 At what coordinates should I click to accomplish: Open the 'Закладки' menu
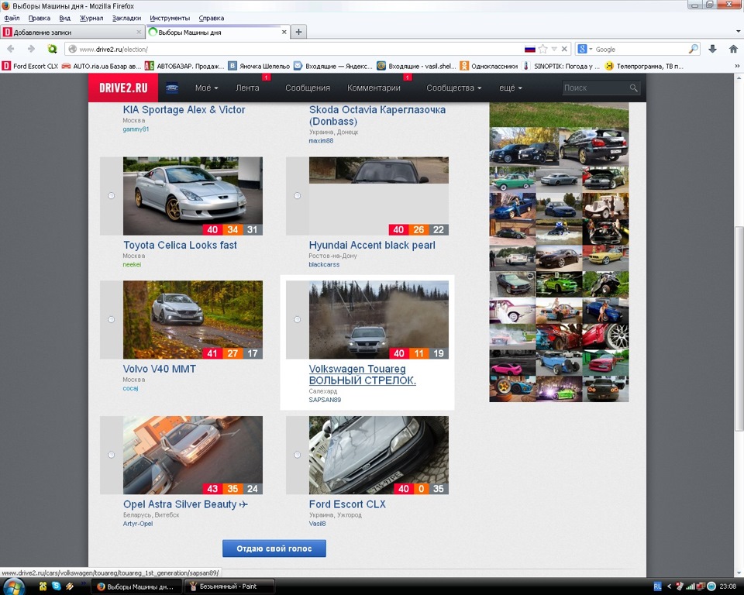[126, 18]
